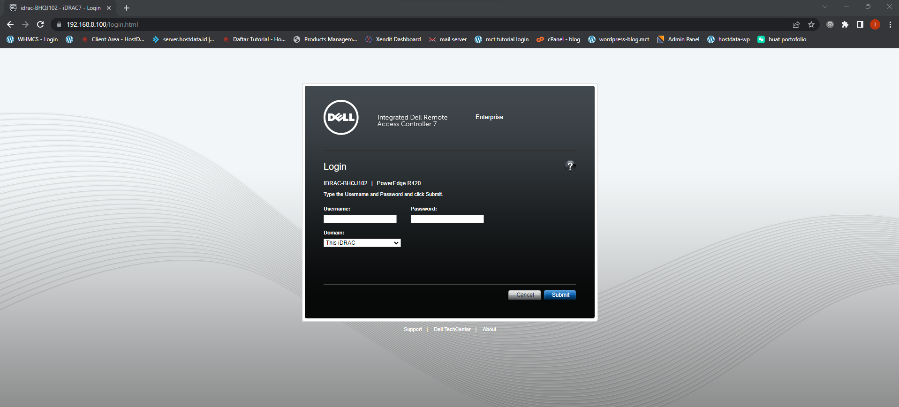The width and height of the screenshot is (899, 407).
Task: Open the Daftar Tutorial bookmark
Action: 254,39
